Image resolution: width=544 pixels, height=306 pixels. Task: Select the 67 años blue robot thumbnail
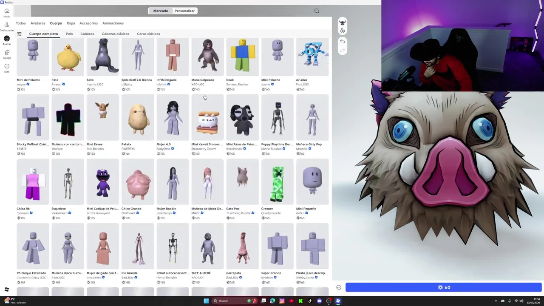(x=312, y=57)
